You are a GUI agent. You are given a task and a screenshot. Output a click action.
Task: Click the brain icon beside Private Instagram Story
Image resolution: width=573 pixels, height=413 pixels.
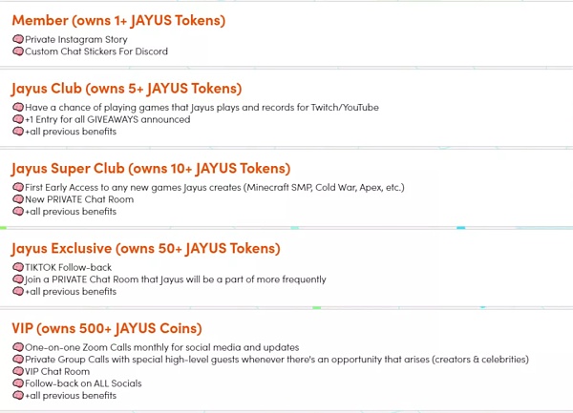point(18,39)
